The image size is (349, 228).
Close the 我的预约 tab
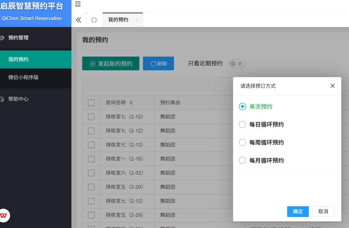tap(137, 20)
